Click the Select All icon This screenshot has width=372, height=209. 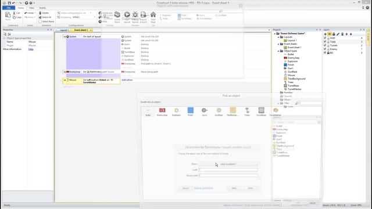point(40,17)
